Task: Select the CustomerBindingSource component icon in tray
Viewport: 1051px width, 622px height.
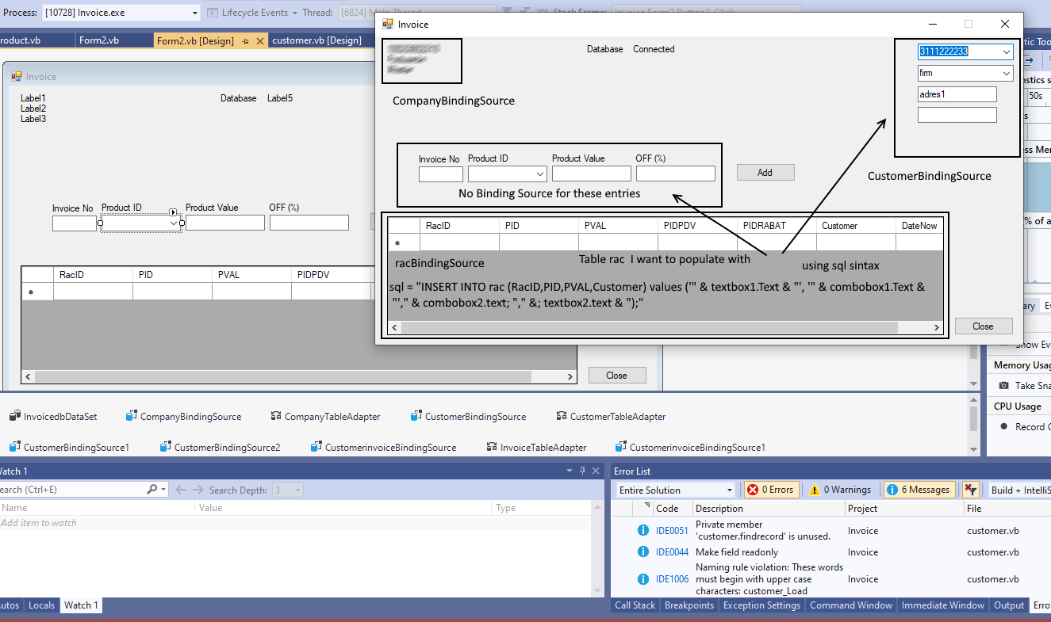Action: point(416,416)
